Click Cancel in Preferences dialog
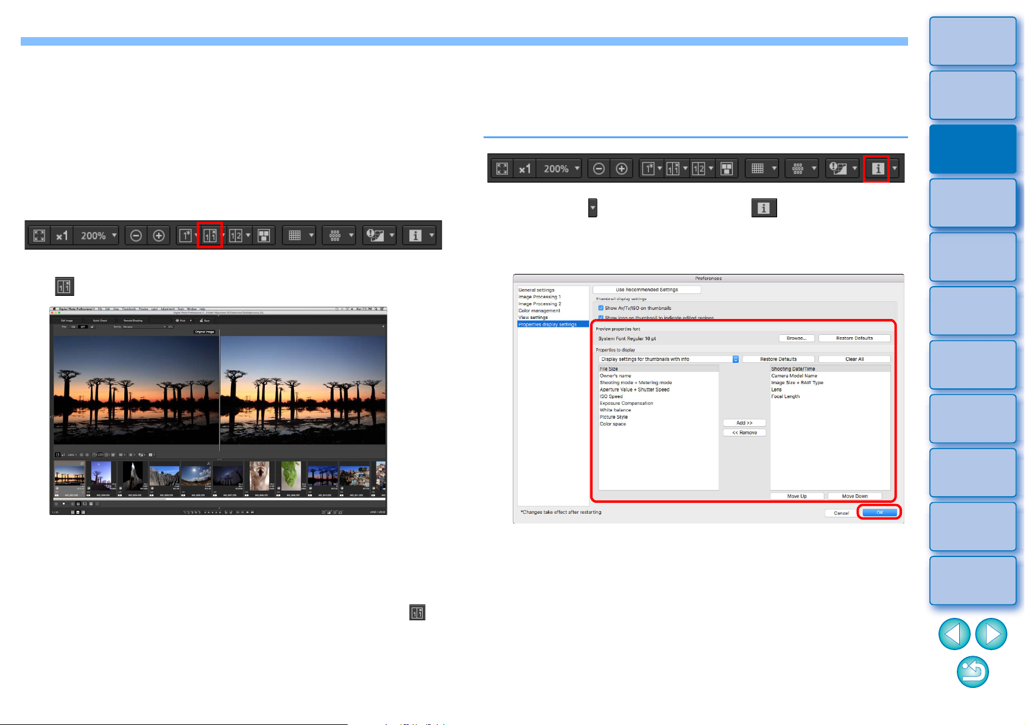Viewport: 1025px width, 725px height. [841, 513]
